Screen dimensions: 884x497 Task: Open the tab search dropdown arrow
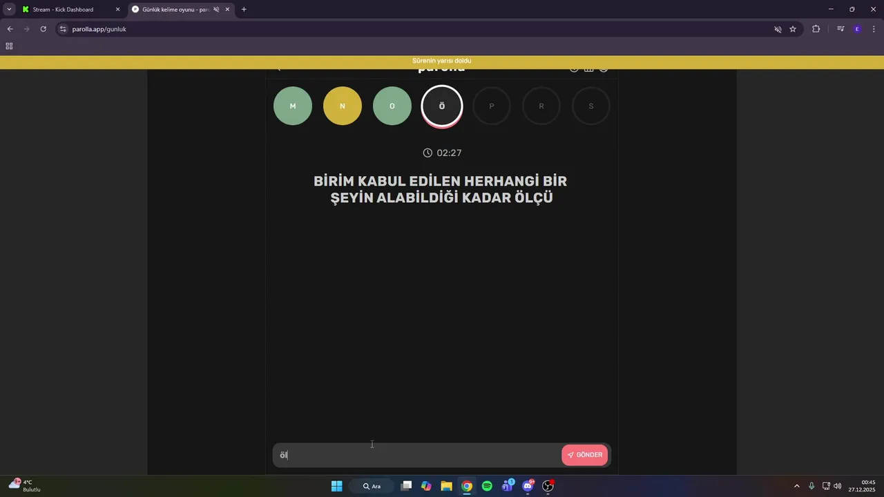tap(9, 10)
